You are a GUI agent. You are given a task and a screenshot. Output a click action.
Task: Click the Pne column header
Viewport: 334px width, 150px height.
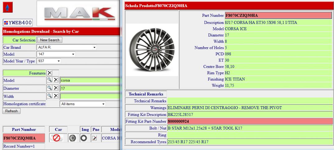coord(95,130)
